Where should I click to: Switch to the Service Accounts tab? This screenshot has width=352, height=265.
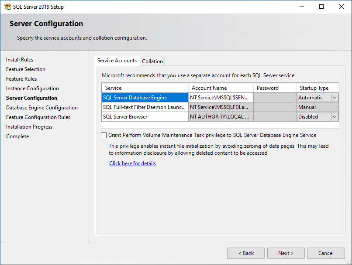click(117, 61)
